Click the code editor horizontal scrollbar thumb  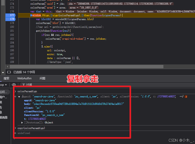[x=87, y=66]
